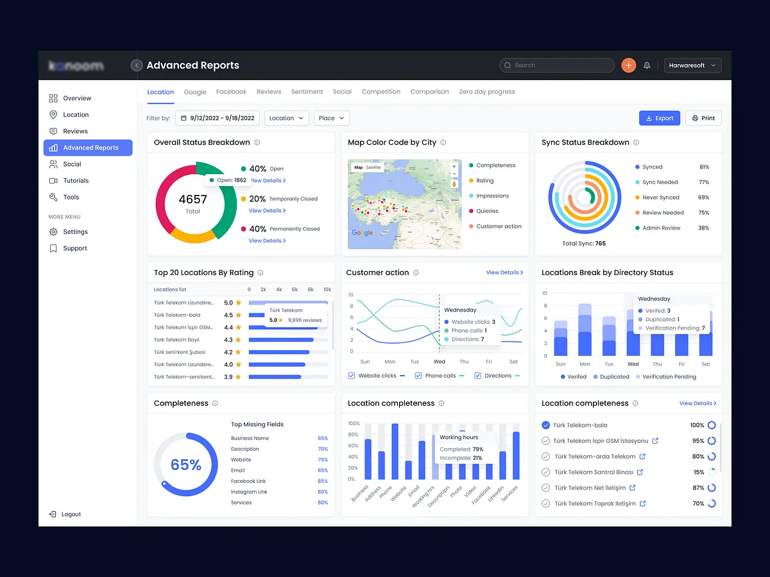The height and width of the screenshot is (577, 770).
Task: Toggle the Phone calls checkbox
Action: click(x=418, y=376)
